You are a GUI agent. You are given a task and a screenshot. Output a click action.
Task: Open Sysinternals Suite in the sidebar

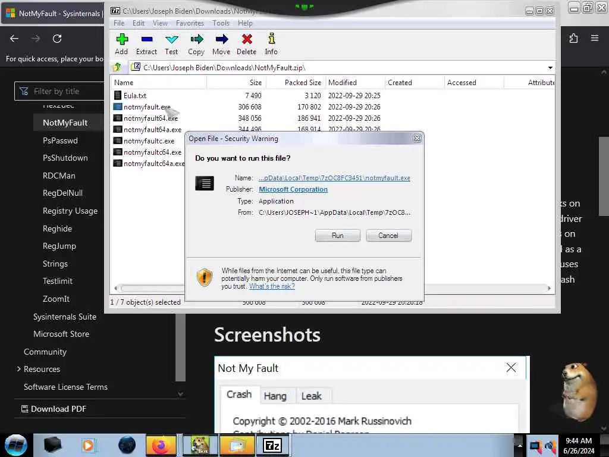click(x=65, y=317)
